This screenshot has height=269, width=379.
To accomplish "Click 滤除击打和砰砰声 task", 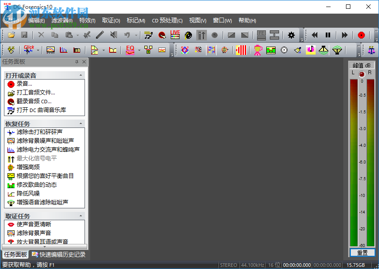I will click(35, 132).
